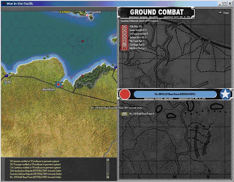Click the Australian flag base at the map's right edge
The height and width of the screenshot is (182, 234).
click(116, 67)
